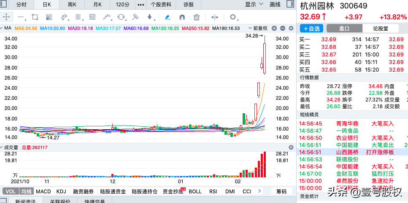Switch to 论股堂 tab
This screenshot has height=203, width=408.
381,29
